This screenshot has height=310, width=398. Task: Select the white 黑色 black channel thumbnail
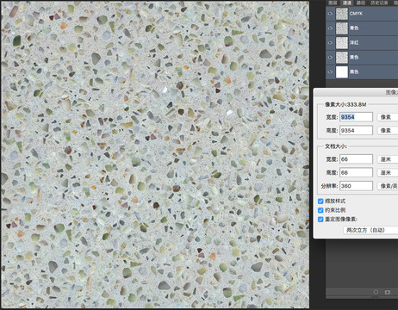click(342, 71)
